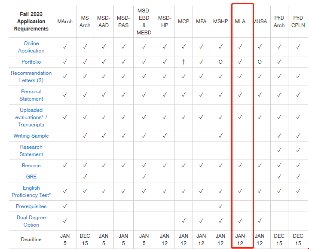Screen dimensions: 309x249
Task: Click the dagger symbol in MCP Portfolio cell
Action: pyautogui.click(x=184, y=62)
